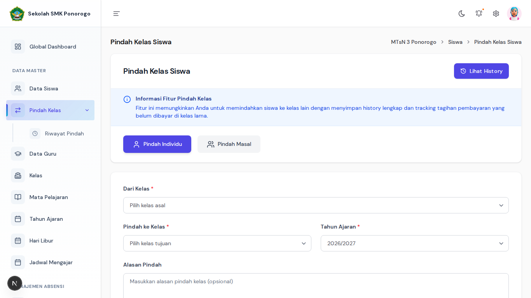Click the Riwayat Pindah clock icon
The image size is (531, 298).
[x=35, y=133]
